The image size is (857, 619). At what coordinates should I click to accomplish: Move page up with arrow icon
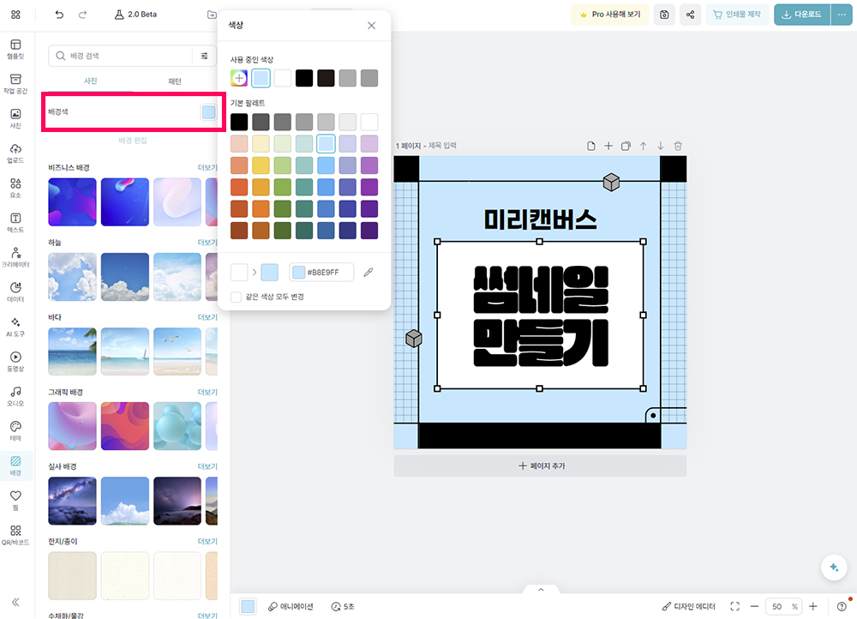click(x=644, y=146)
